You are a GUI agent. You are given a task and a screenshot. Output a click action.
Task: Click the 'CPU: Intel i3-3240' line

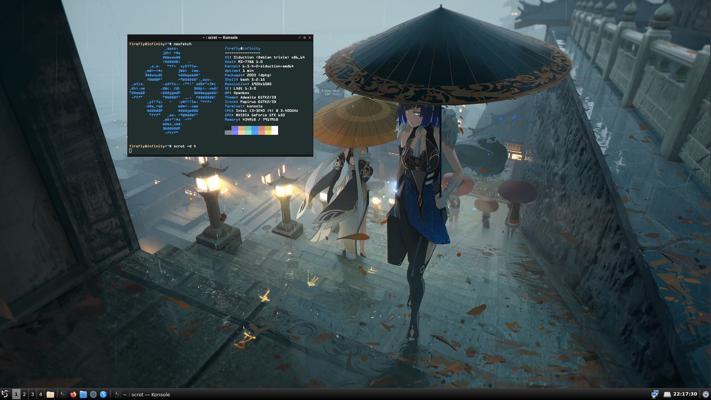(x=261, y=111)
